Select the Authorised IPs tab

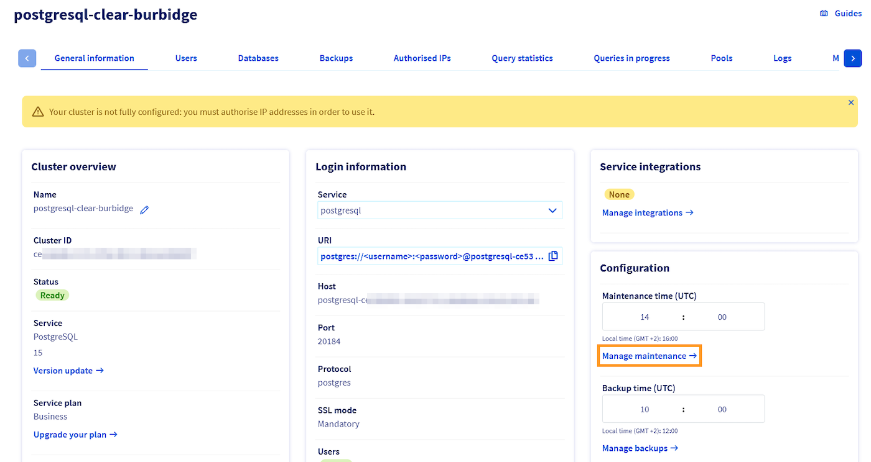(x=422, y=58)
